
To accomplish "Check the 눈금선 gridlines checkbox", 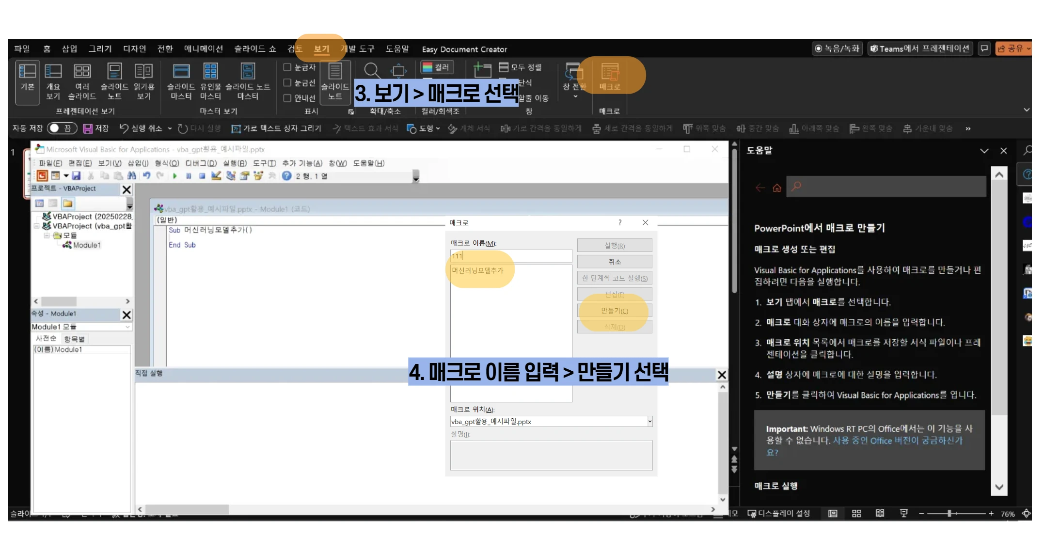I will [287, 83].
